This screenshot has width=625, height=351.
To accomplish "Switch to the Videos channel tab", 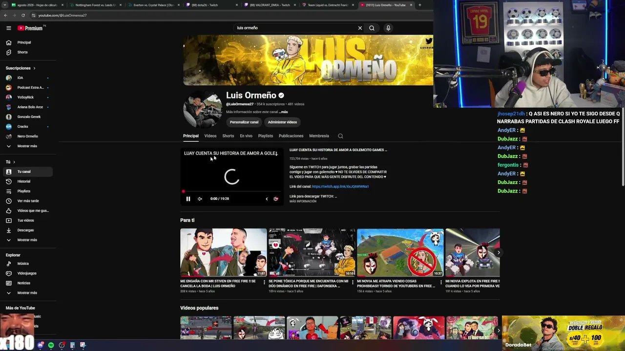I will click(x=210, y=136).
